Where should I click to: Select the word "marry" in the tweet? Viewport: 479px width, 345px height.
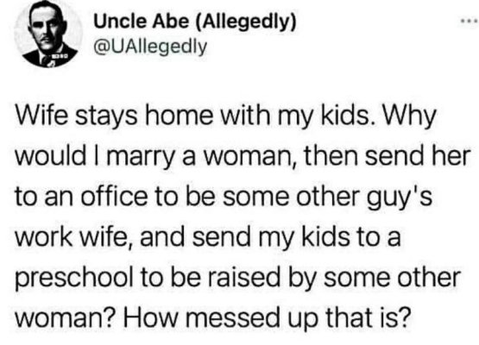[x=140, y=158]
